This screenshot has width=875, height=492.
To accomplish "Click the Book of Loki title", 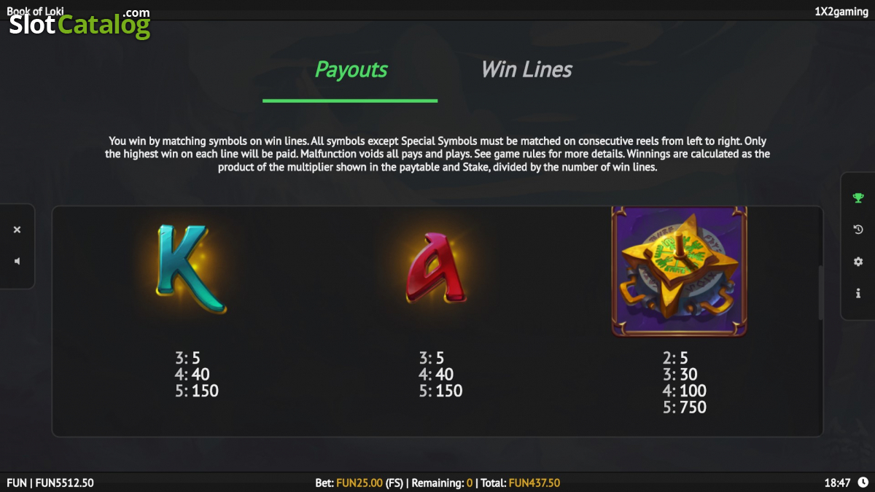I will pyautogui.click(x=35, y=11).
